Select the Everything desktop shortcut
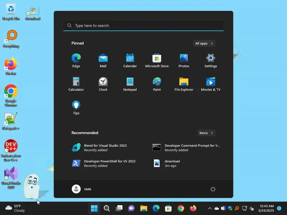The image size is (287, 215). coord(11,39)
